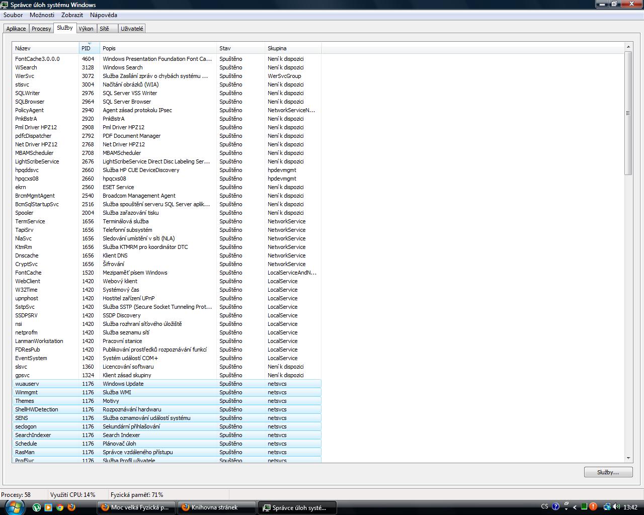The height and width of the screenshot is (515, 644).
Task: Sort services by the Popis column header
Action: point(158,48)
